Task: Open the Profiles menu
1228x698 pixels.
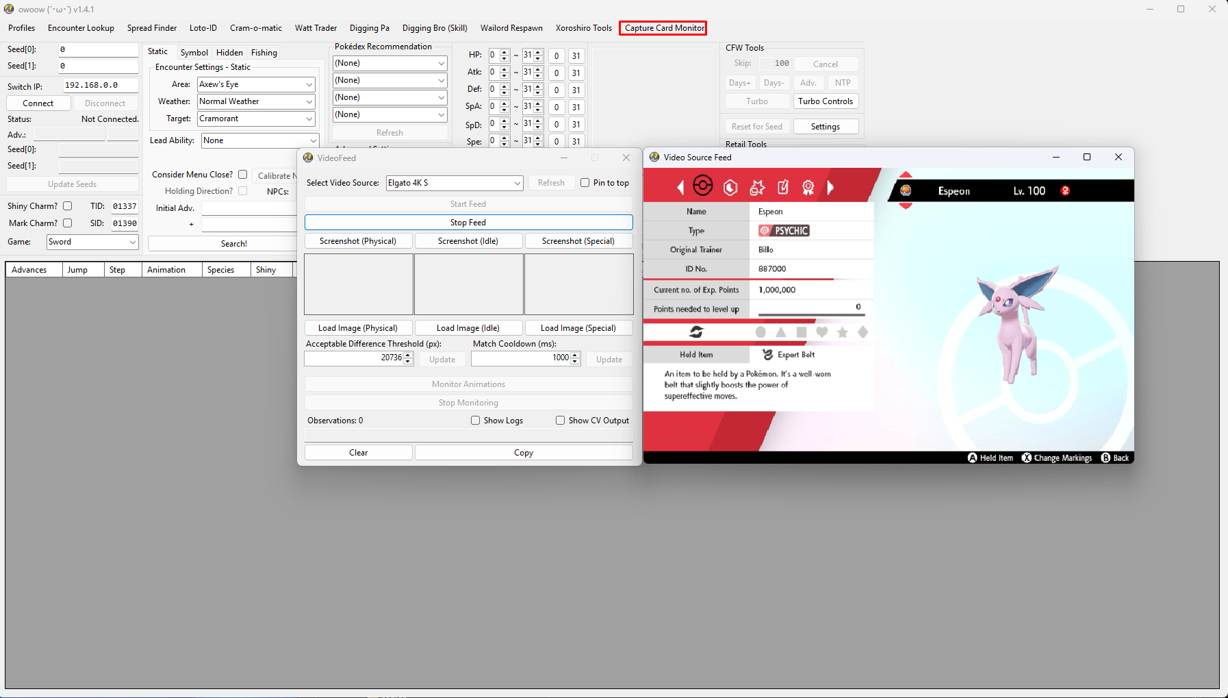Action: [22, 28]
